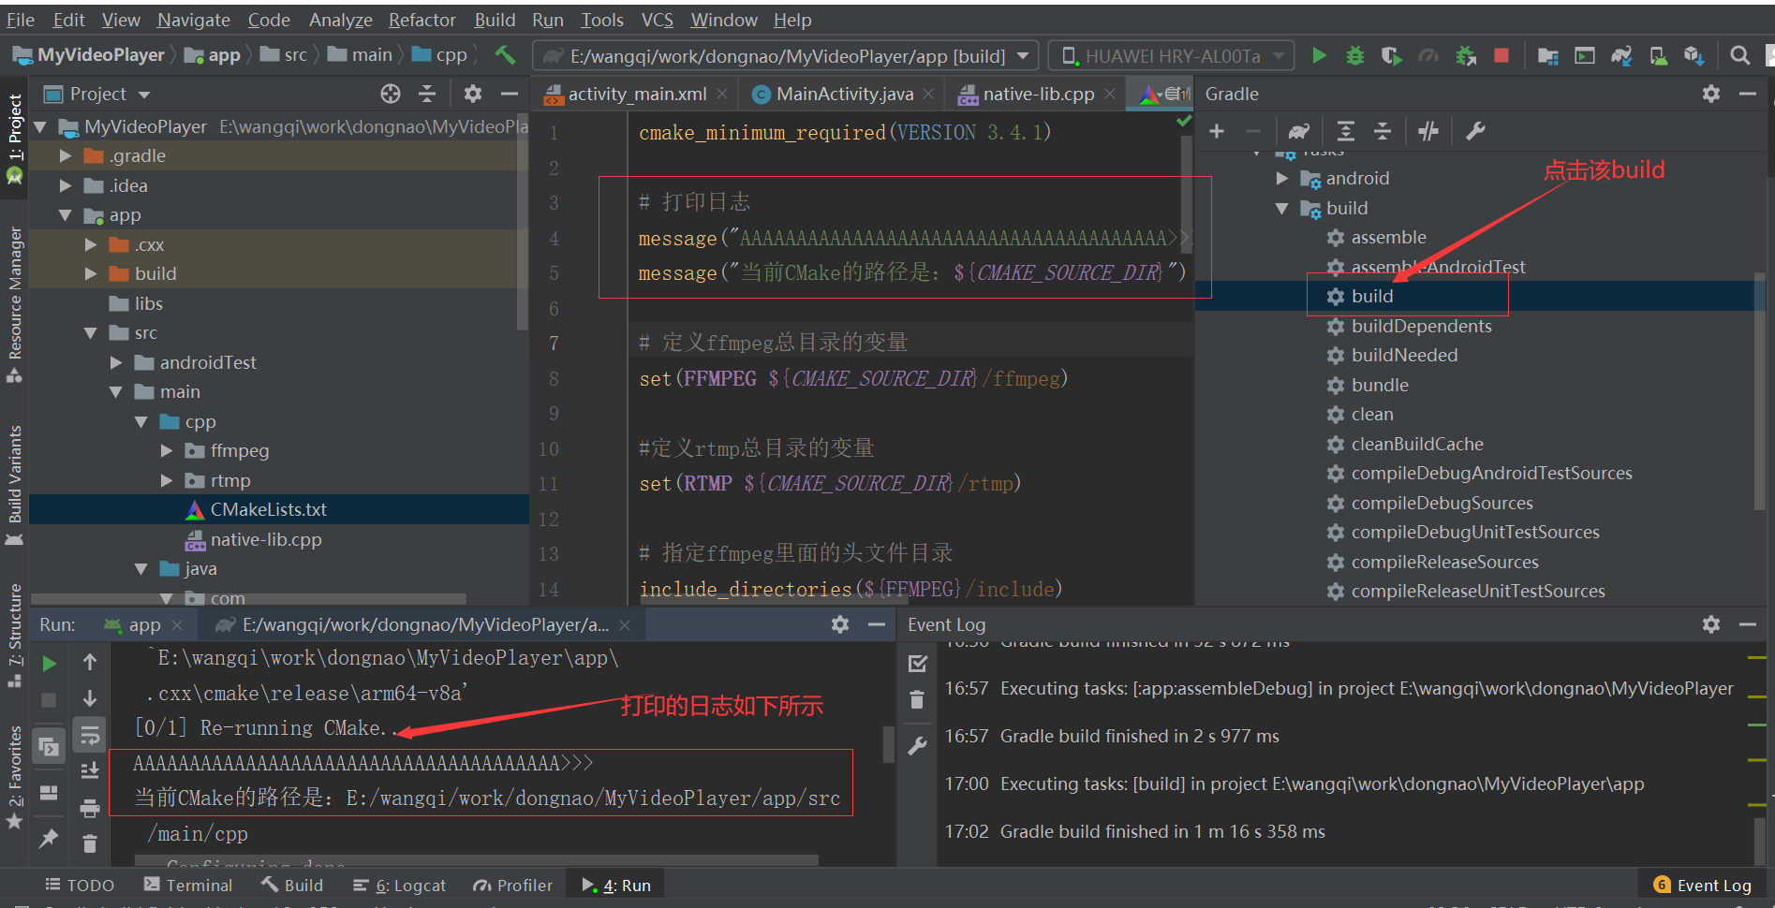Click Event Log status bar button
The height and width of the screenshot is (908, 1775).
coord(1703,885)
